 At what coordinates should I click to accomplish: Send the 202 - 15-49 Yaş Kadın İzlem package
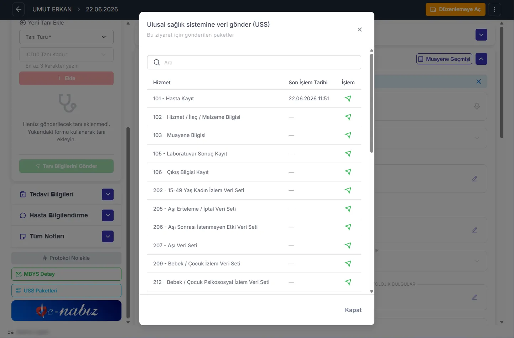348,190
